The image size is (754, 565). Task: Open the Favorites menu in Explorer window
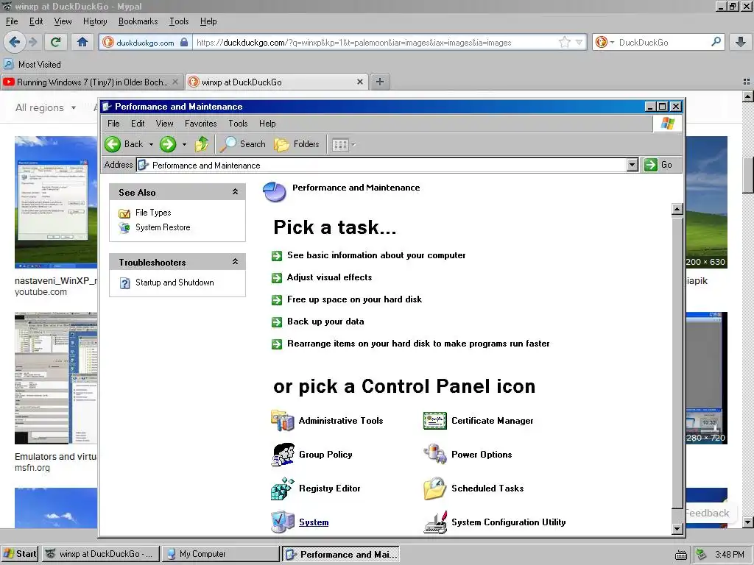pyautogui.click(x=200, y=124)
